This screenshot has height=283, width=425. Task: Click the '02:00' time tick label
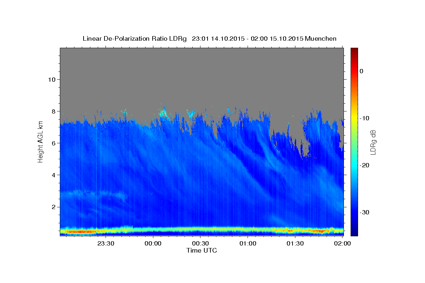tap(342, 243)
